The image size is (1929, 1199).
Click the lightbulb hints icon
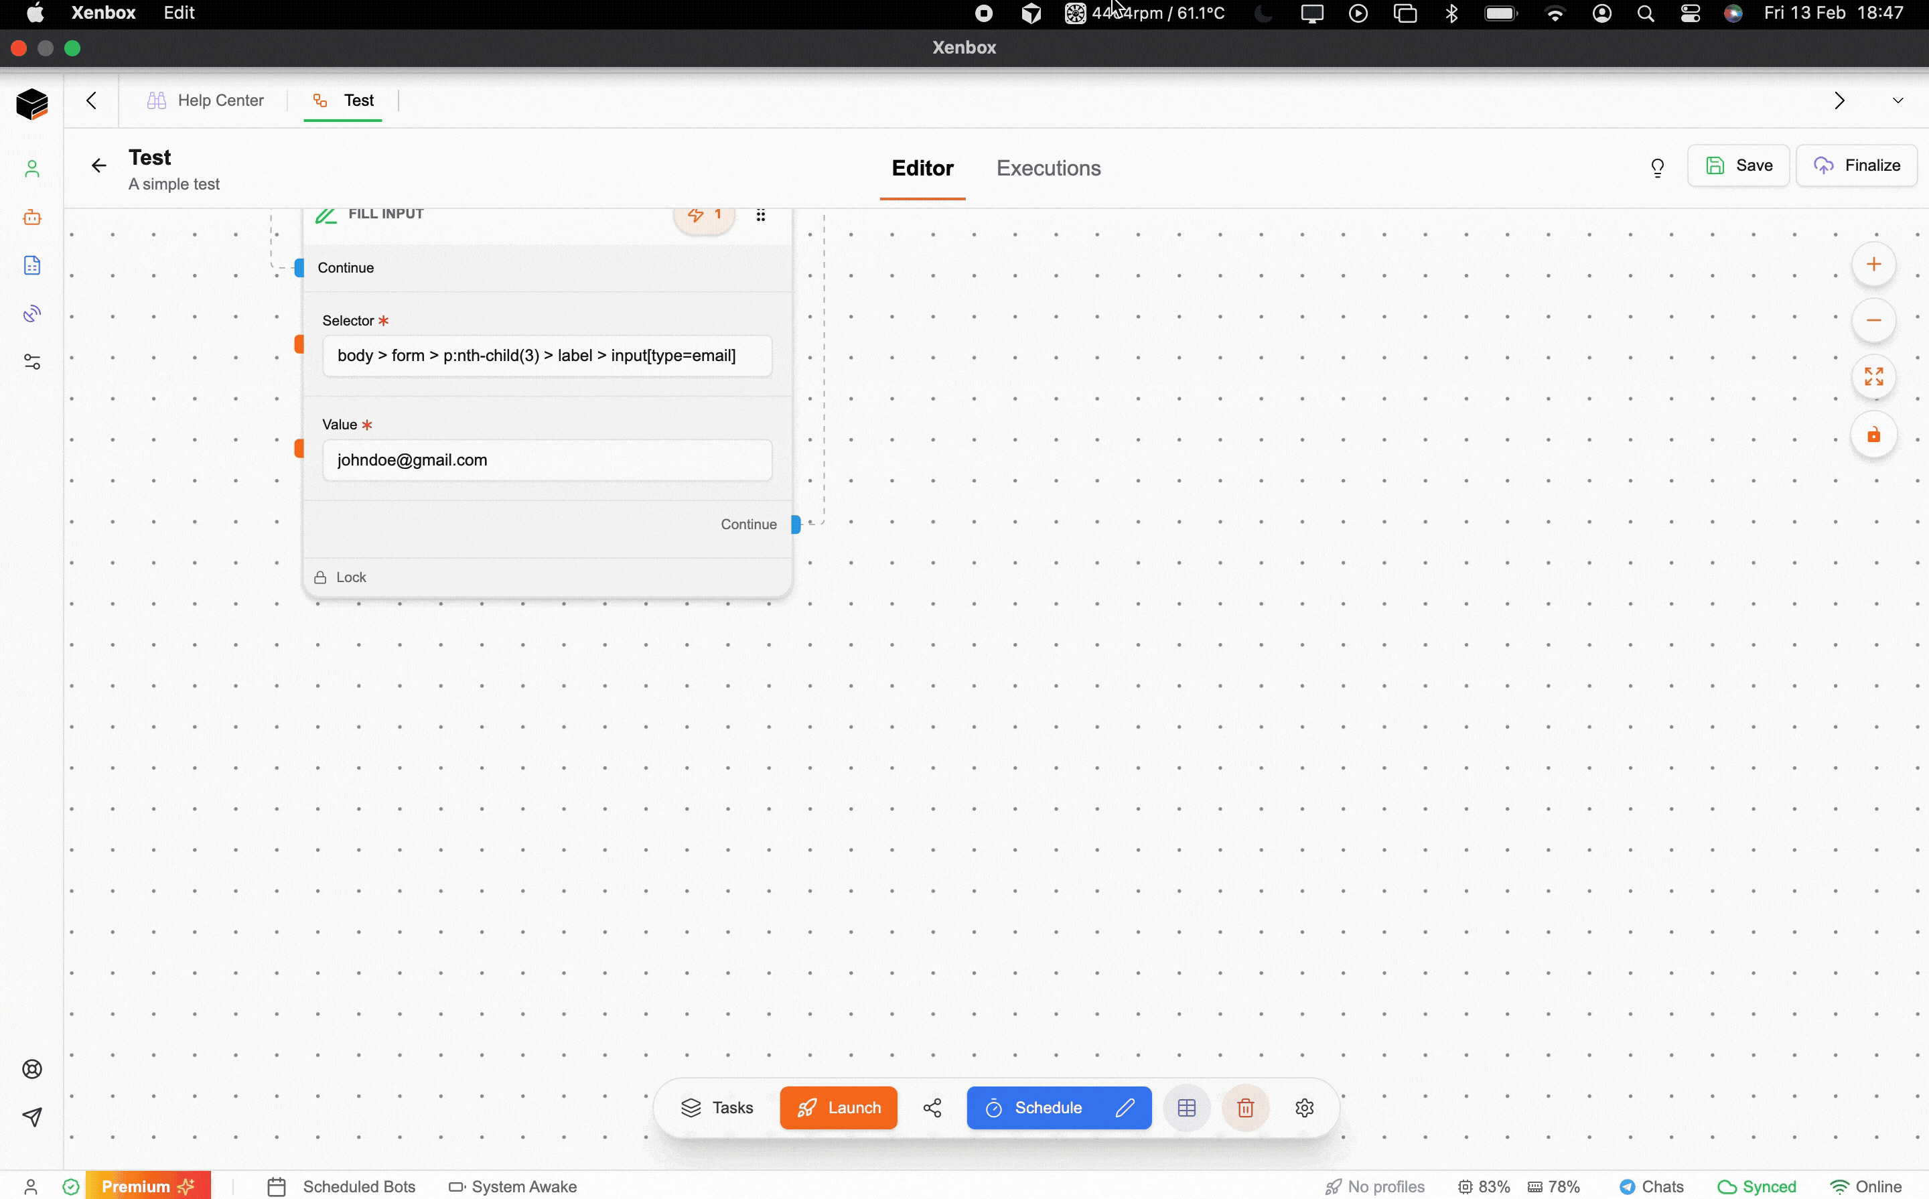click(1657, 167)
